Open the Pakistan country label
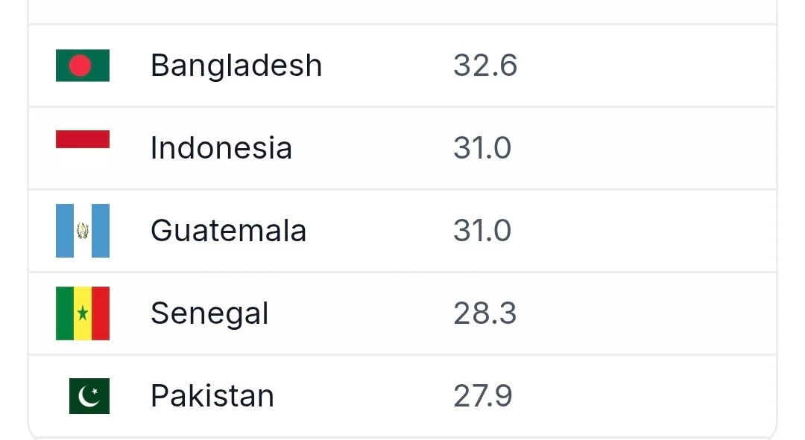The image size is (805, 440). [x=212, y=395]
